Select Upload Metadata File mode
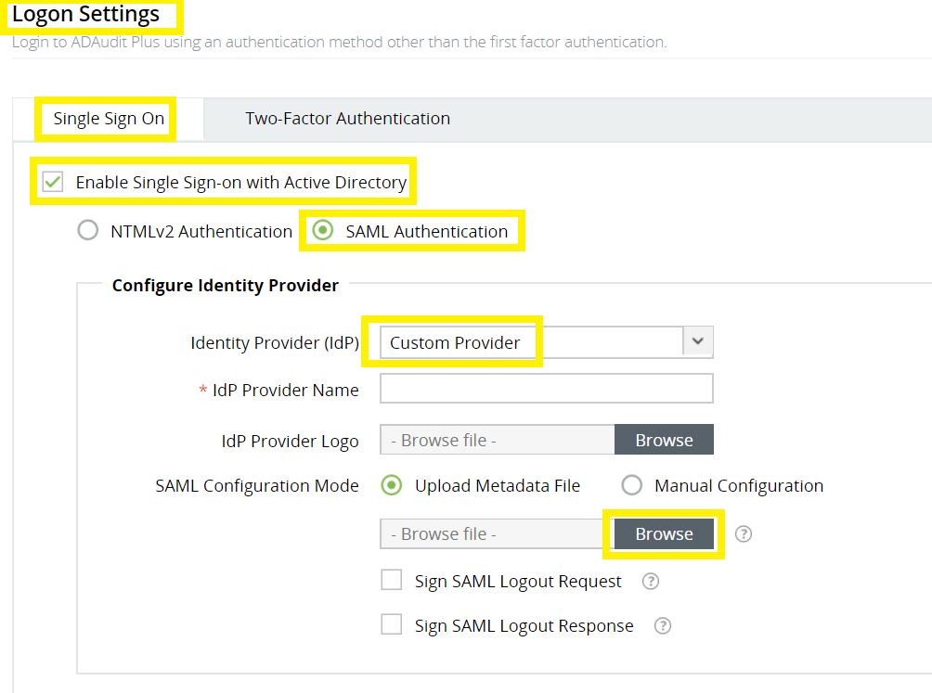Screen dimensions: 932x693 coord(391,485)
